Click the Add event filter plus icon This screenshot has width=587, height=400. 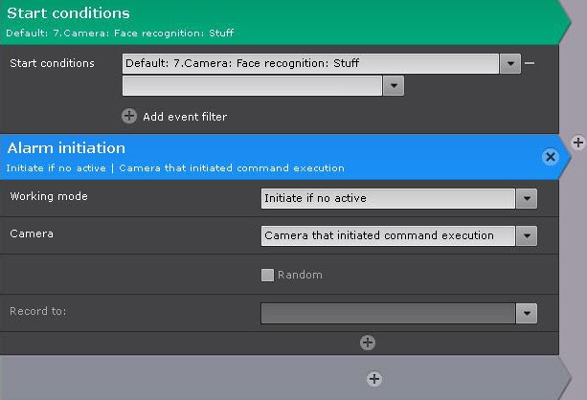point(129,116)
